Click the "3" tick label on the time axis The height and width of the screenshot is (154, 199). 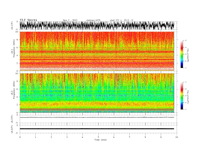coord(67,137)
